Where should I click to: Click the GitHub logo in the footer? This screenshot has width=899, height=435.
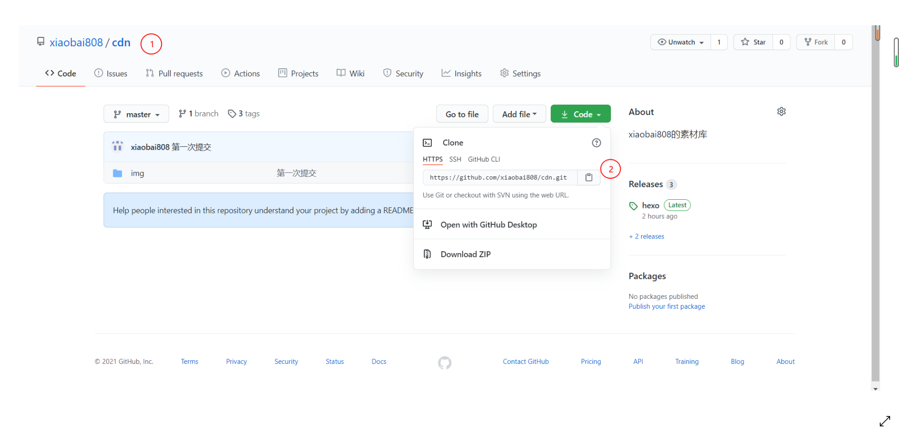tap(444, 362)
